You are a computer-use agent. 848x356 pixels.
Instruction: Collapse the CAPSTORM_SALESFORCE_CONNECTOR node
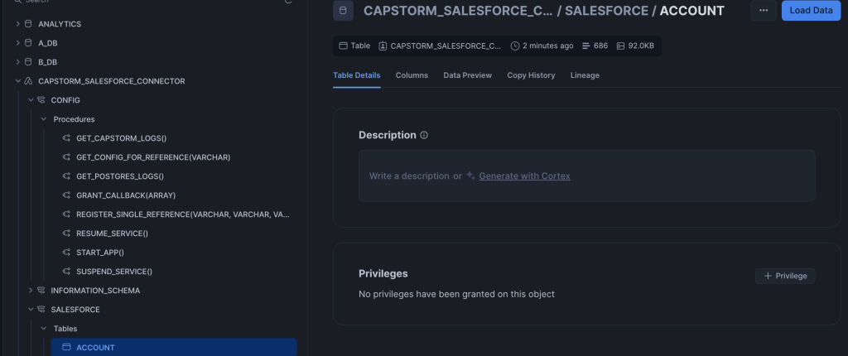pos(18,81)
